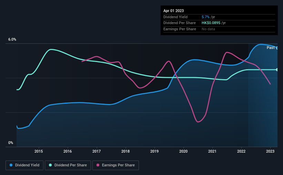Click the 5.7% Dividend Yield tooltip value
Screen dimensions: 283x175
click(x=205, y=17)
